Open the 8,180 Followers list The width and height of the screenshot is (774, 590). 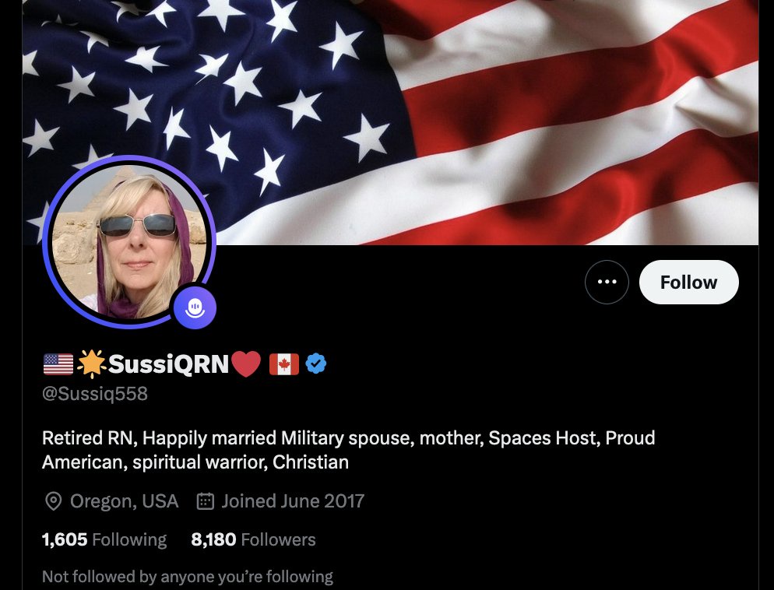tap(253, 539)
